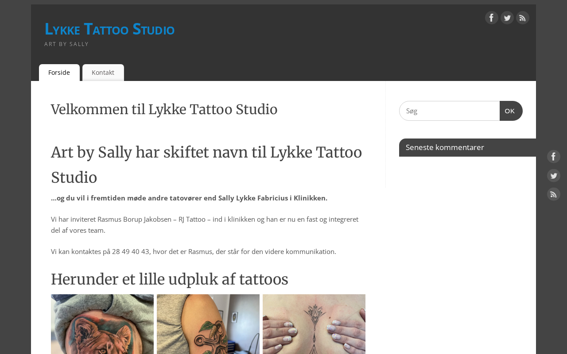This screenshot has height=354, width=567.
Task: Click the phone number 28 49 40 43 text
Action: point(131,251)
